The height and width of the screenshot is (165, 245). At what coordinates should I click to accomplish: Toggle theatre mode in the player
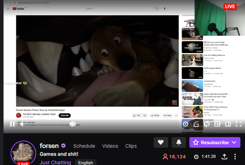click(x=228, y=124)
